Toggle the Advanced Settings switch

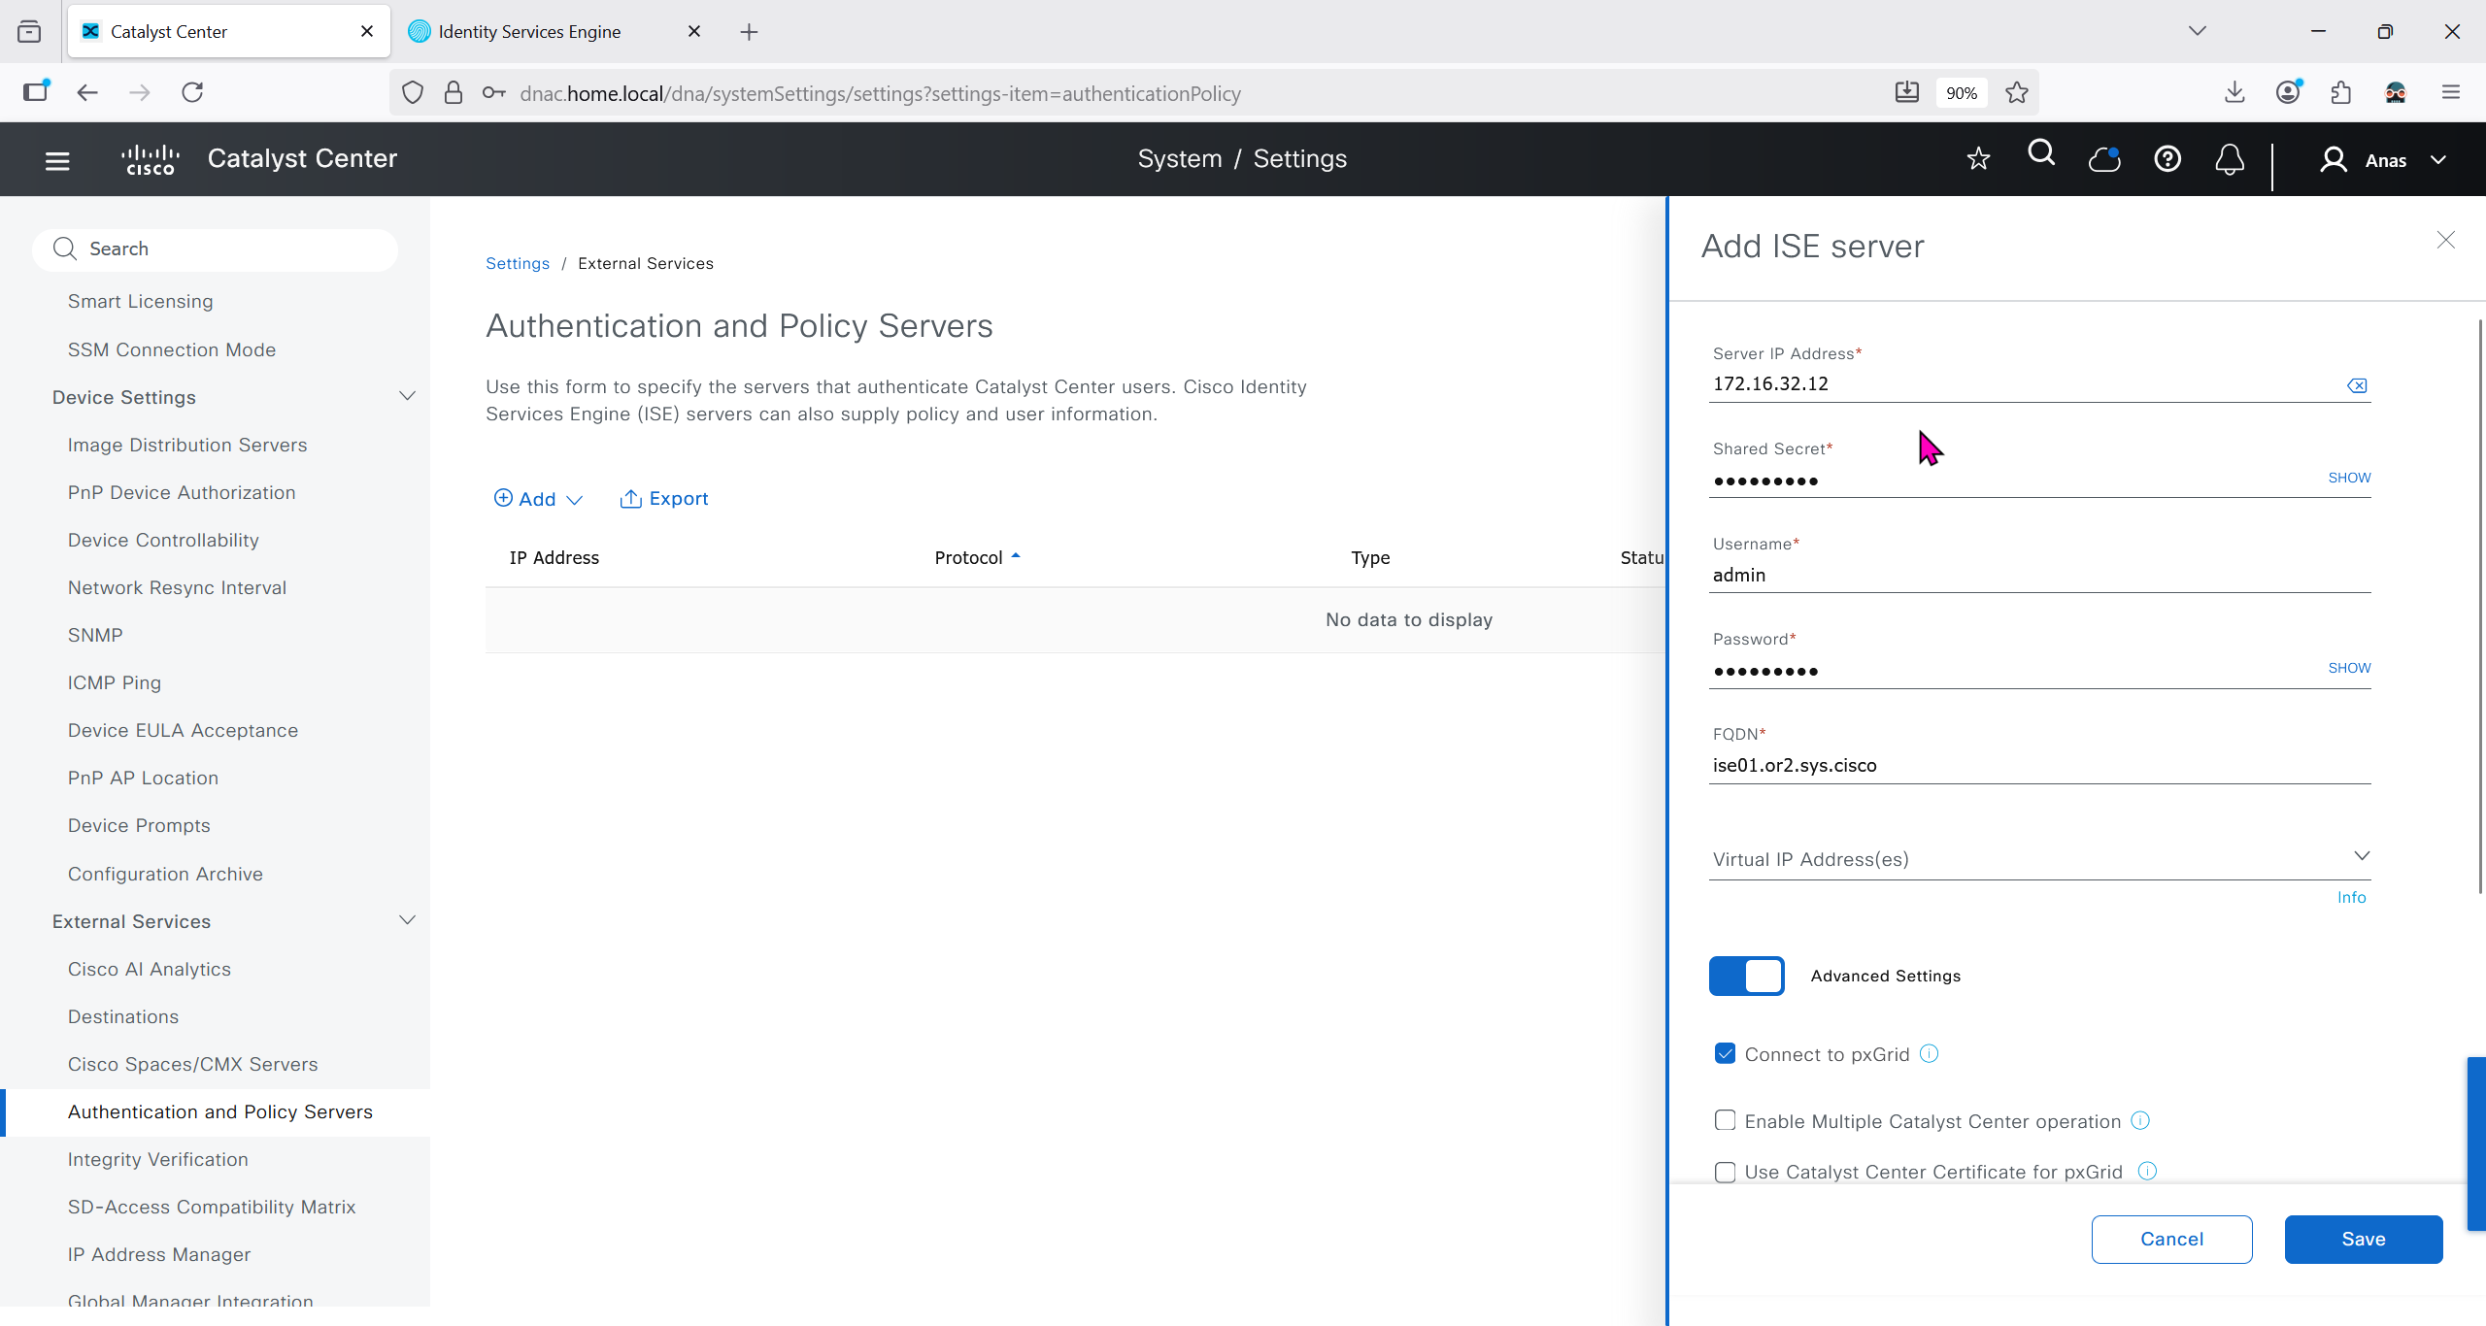(x=1746, y=976)
